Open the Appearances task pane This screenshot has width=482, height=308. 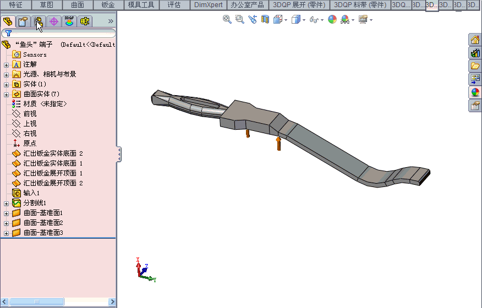475,92
